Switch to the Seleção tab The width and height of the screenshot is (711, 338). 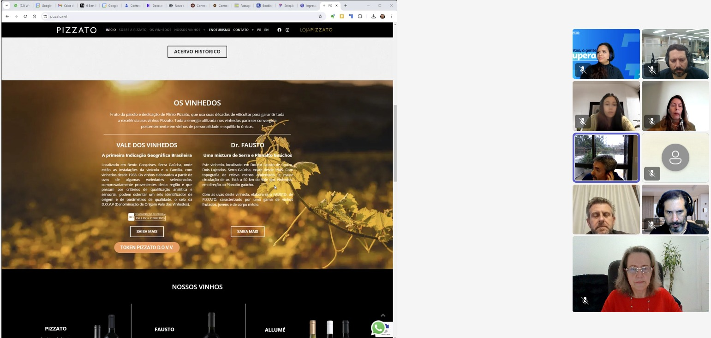pos(287,6)
